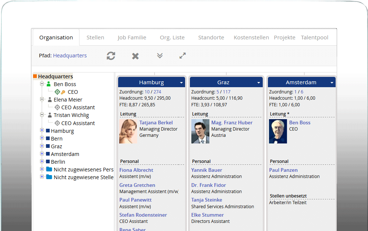This screenshot has width=368, height=231.
Task: Click the fullscreen arrows icon
Action: [183, 56]
